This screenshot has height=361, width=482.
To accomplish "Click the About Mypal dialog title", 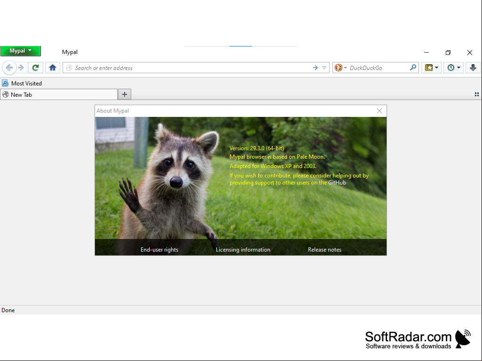I will tap(112, 111).
